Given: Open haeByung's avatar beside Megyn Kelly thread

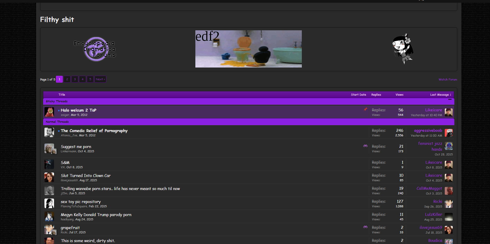Looking at the screenshot, I should [x=49, y=216].
